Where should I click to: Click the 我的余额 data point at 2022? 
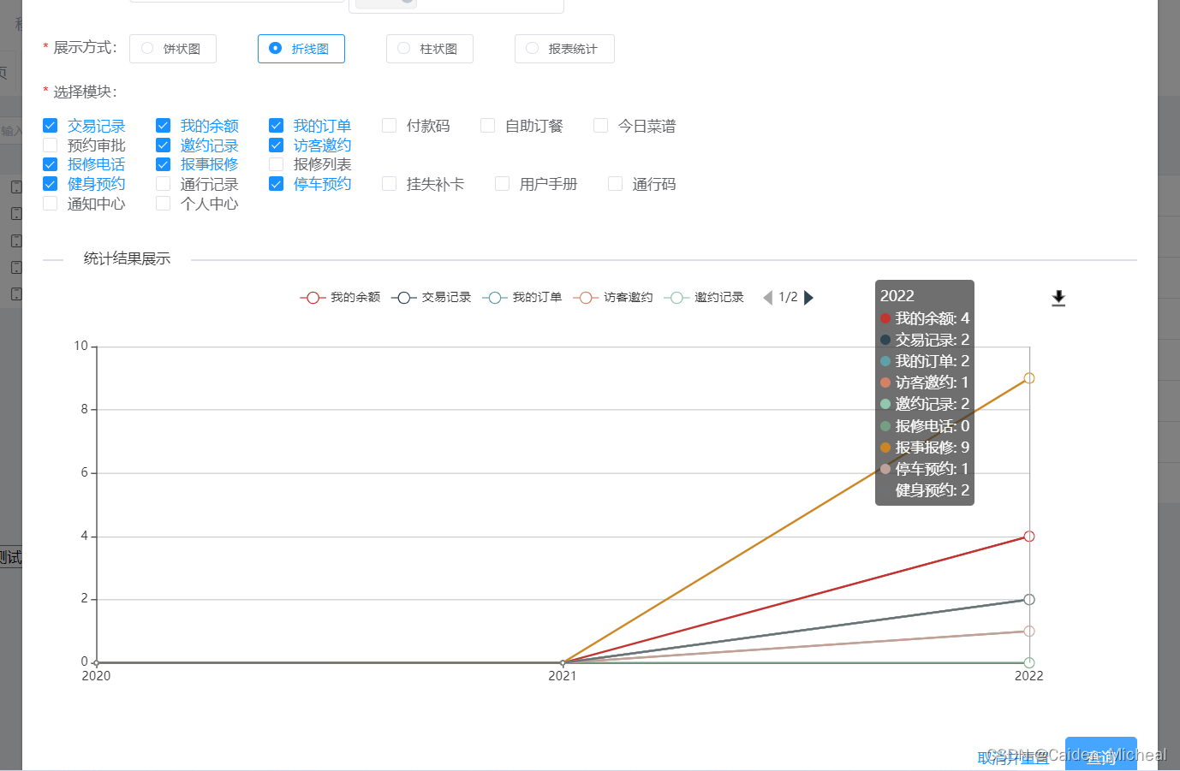1029,537
